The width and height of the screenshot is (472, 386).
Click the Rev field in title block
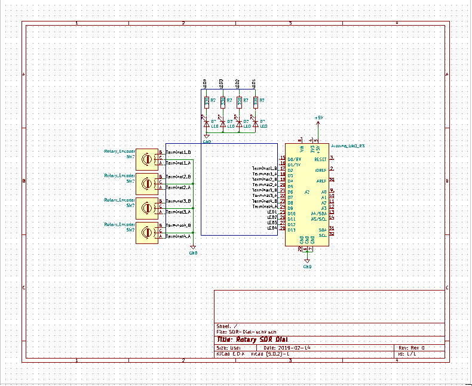pyautogui.click(x=411, y=347)
